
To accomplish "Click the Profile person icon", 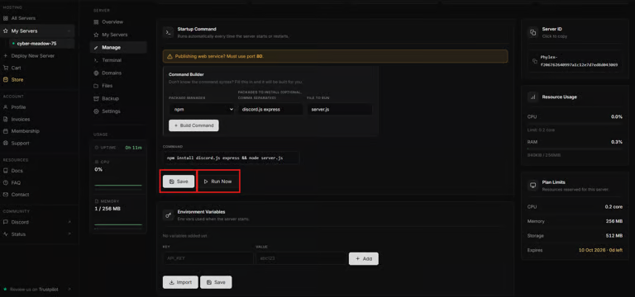I will (x=5, y=107).
